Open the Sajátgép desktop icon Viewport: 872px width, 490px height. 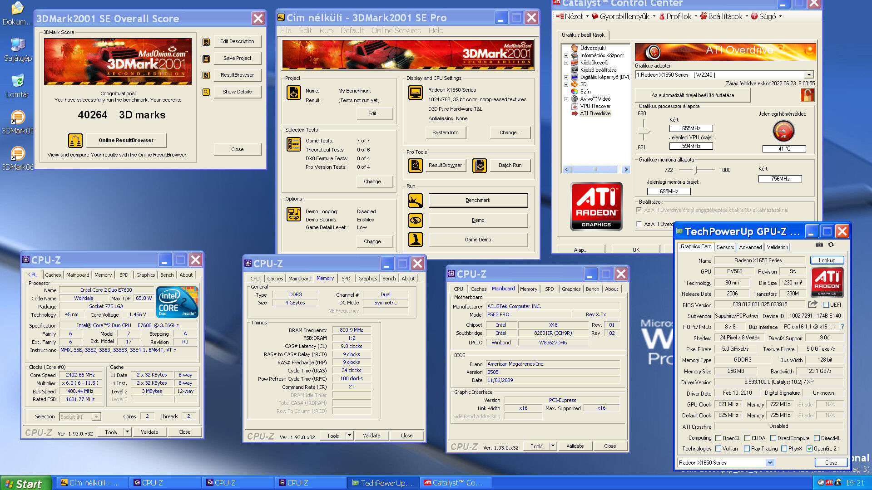tap(18, 50)
